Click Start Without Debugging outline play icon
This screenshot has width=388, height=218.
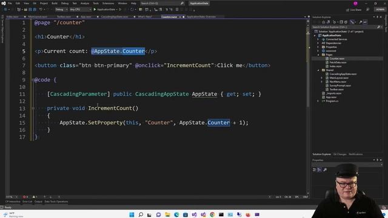tap(120, 10)
